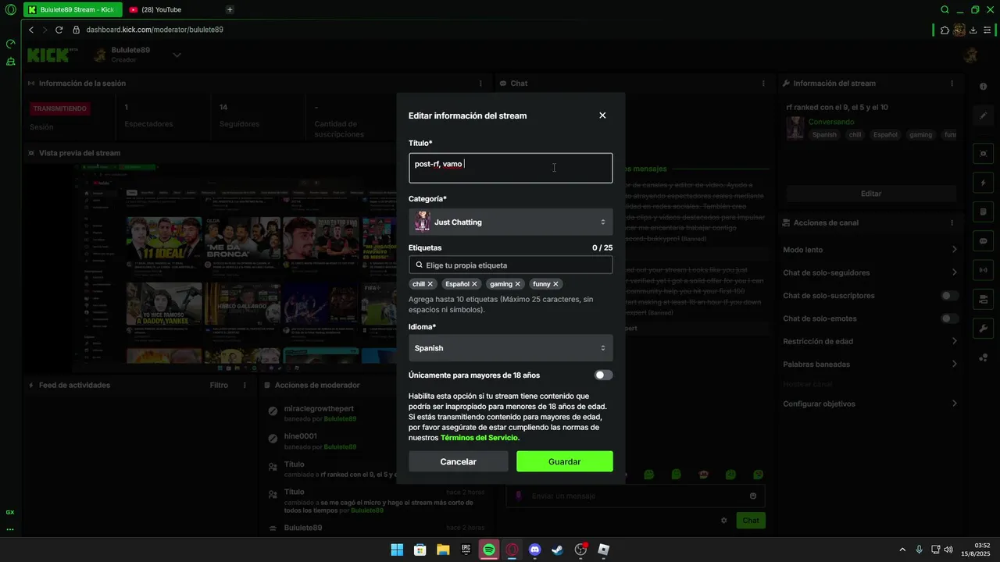This screenshot has width=1000, height=562.
Task: Open Epic Games from the taskbar
Action: tap(466, 550)
